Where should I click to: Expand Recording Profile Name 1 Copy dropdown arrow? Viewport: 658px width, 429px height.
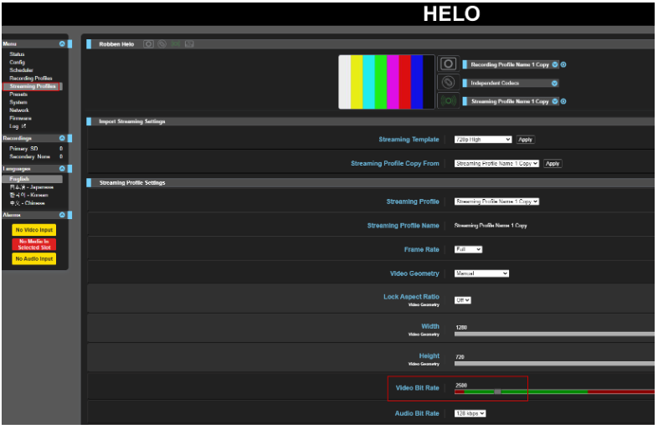[555, 64]
